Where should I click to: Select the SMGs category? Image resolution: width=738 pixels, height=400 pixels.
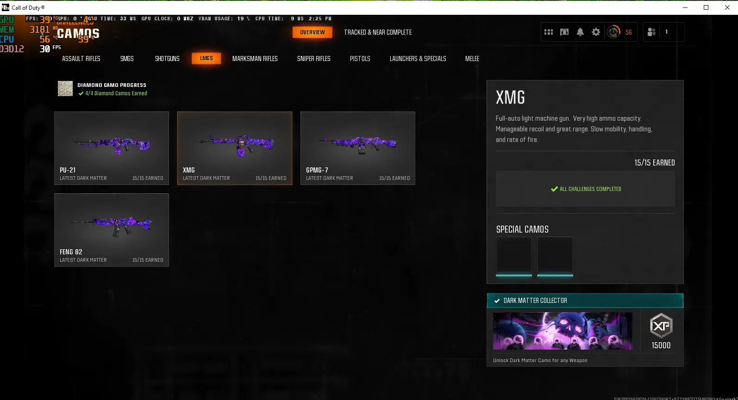pos(127,59)
